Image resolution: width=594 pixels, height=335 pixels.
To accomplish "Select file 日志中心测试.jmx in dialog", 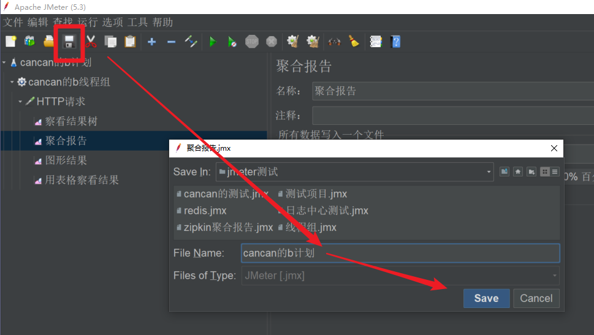I will pos(323,211).
